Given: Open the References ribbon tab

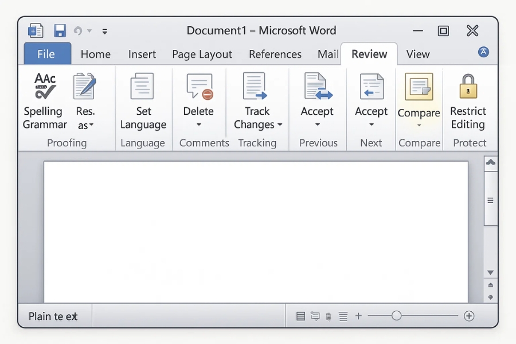Looking at the screenshot, I should 275,54.
